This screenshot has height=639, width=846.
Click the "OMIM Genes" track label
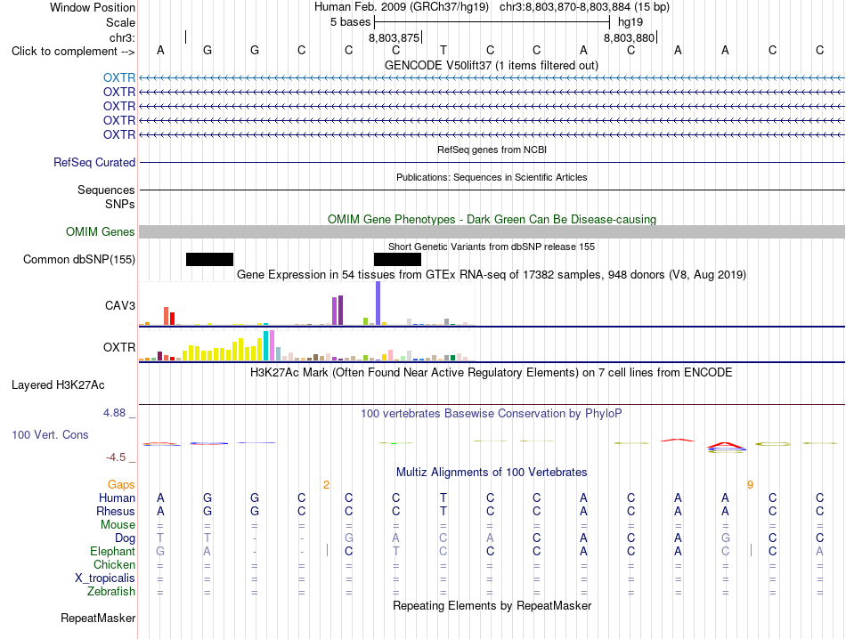click(101, 232)
